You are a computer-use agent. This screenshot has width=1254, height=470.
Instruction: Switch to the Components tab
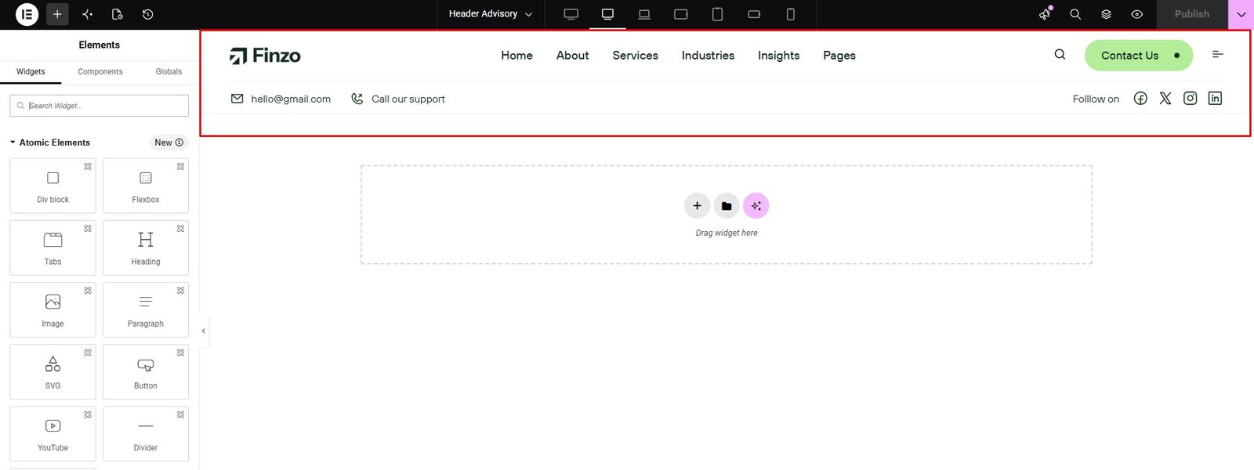click(100, 71)
